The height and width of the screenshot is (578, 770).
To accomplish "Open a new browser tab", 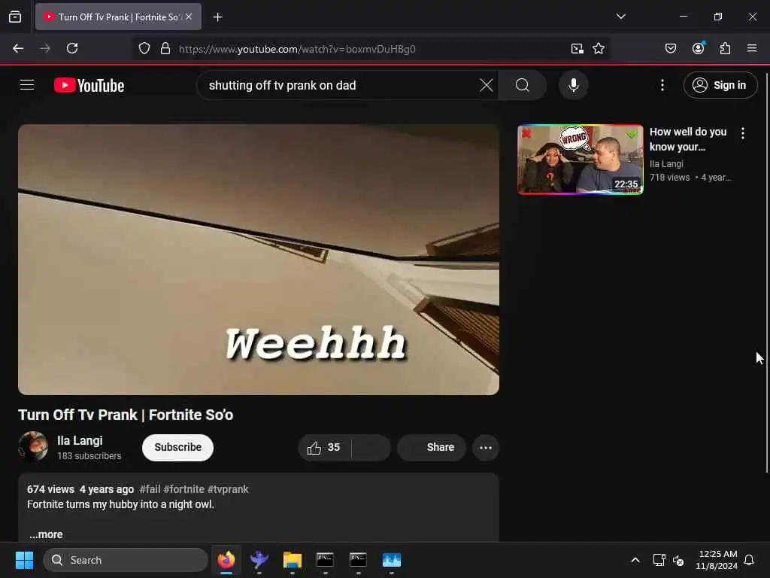I will point(217,17).
